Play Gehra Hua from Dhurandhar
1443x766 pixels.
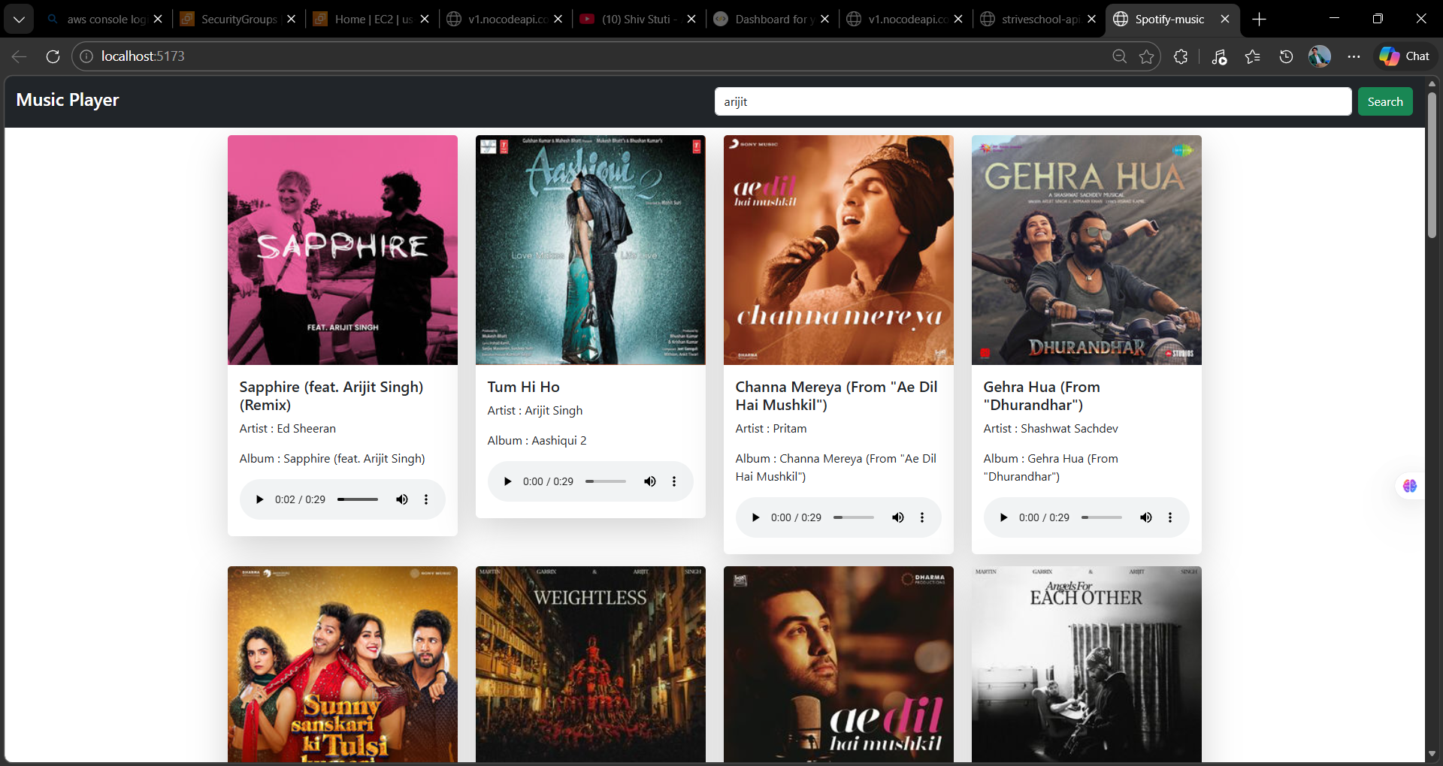[x=1003, y=517]
